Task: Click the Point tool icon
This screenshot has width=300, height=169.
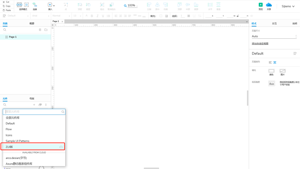Action: [x=66, y=5]
